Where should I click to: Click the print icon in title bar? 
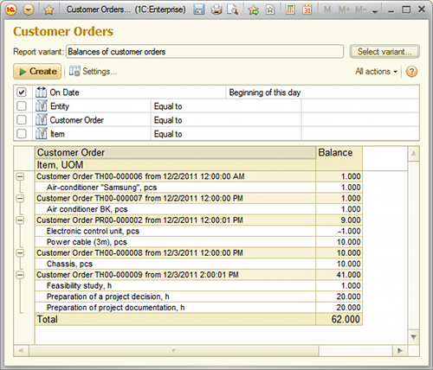click(x=216, y=10)
